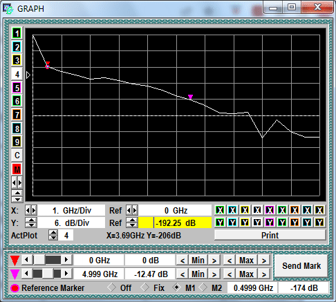Screen dimensions: 336x302
Task: Click the X scale field showing 1. GHz/Div
Action: click(x=71, y=210)
